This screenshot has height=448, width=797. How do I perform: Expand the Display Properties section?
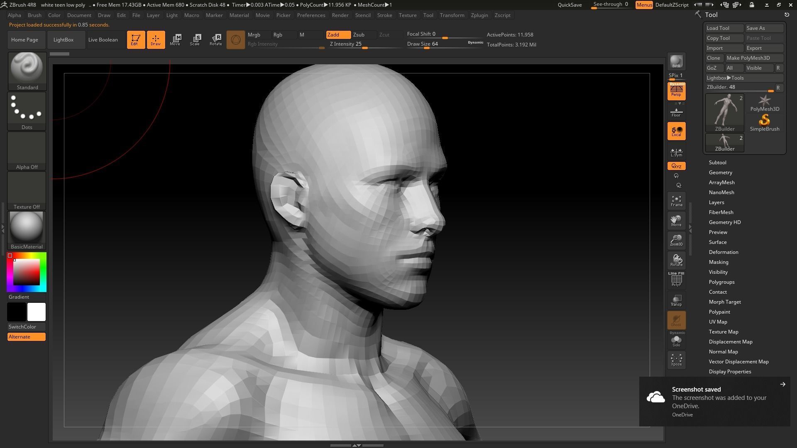(x=730, y=372)
